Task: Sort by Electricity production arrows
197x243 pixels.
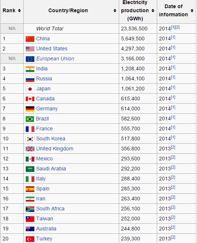Action: point(153,10)
